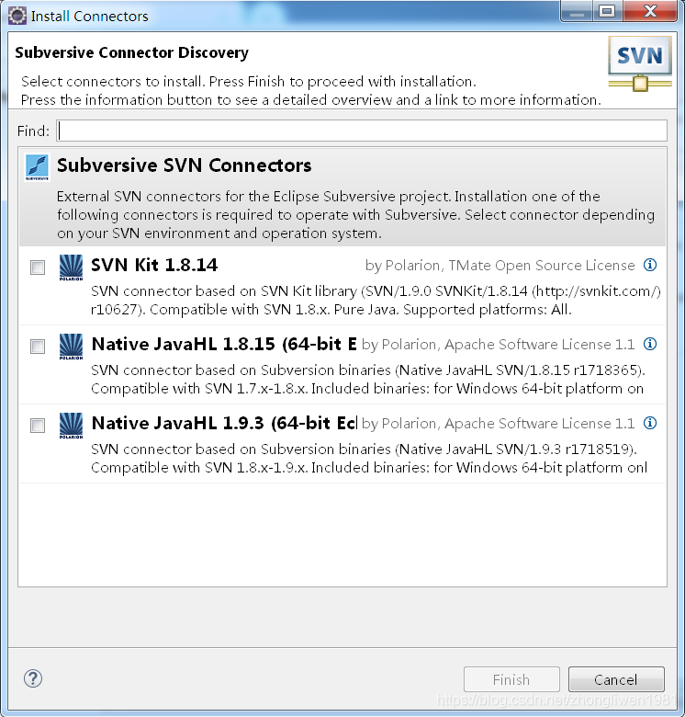
Task: Click the Subversive Connector Discovery title
Action: point(131,53)
